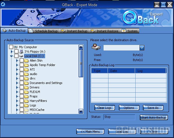Click the MSOCache folder icon
The width and height of the screenshot is (174, 138).
coord(26,110)
